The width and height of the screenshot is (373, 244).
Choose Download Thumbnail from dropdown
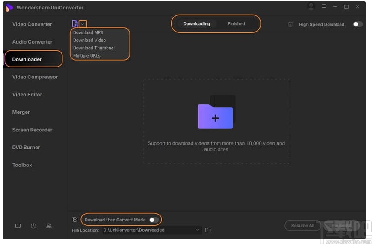point(95,48)
